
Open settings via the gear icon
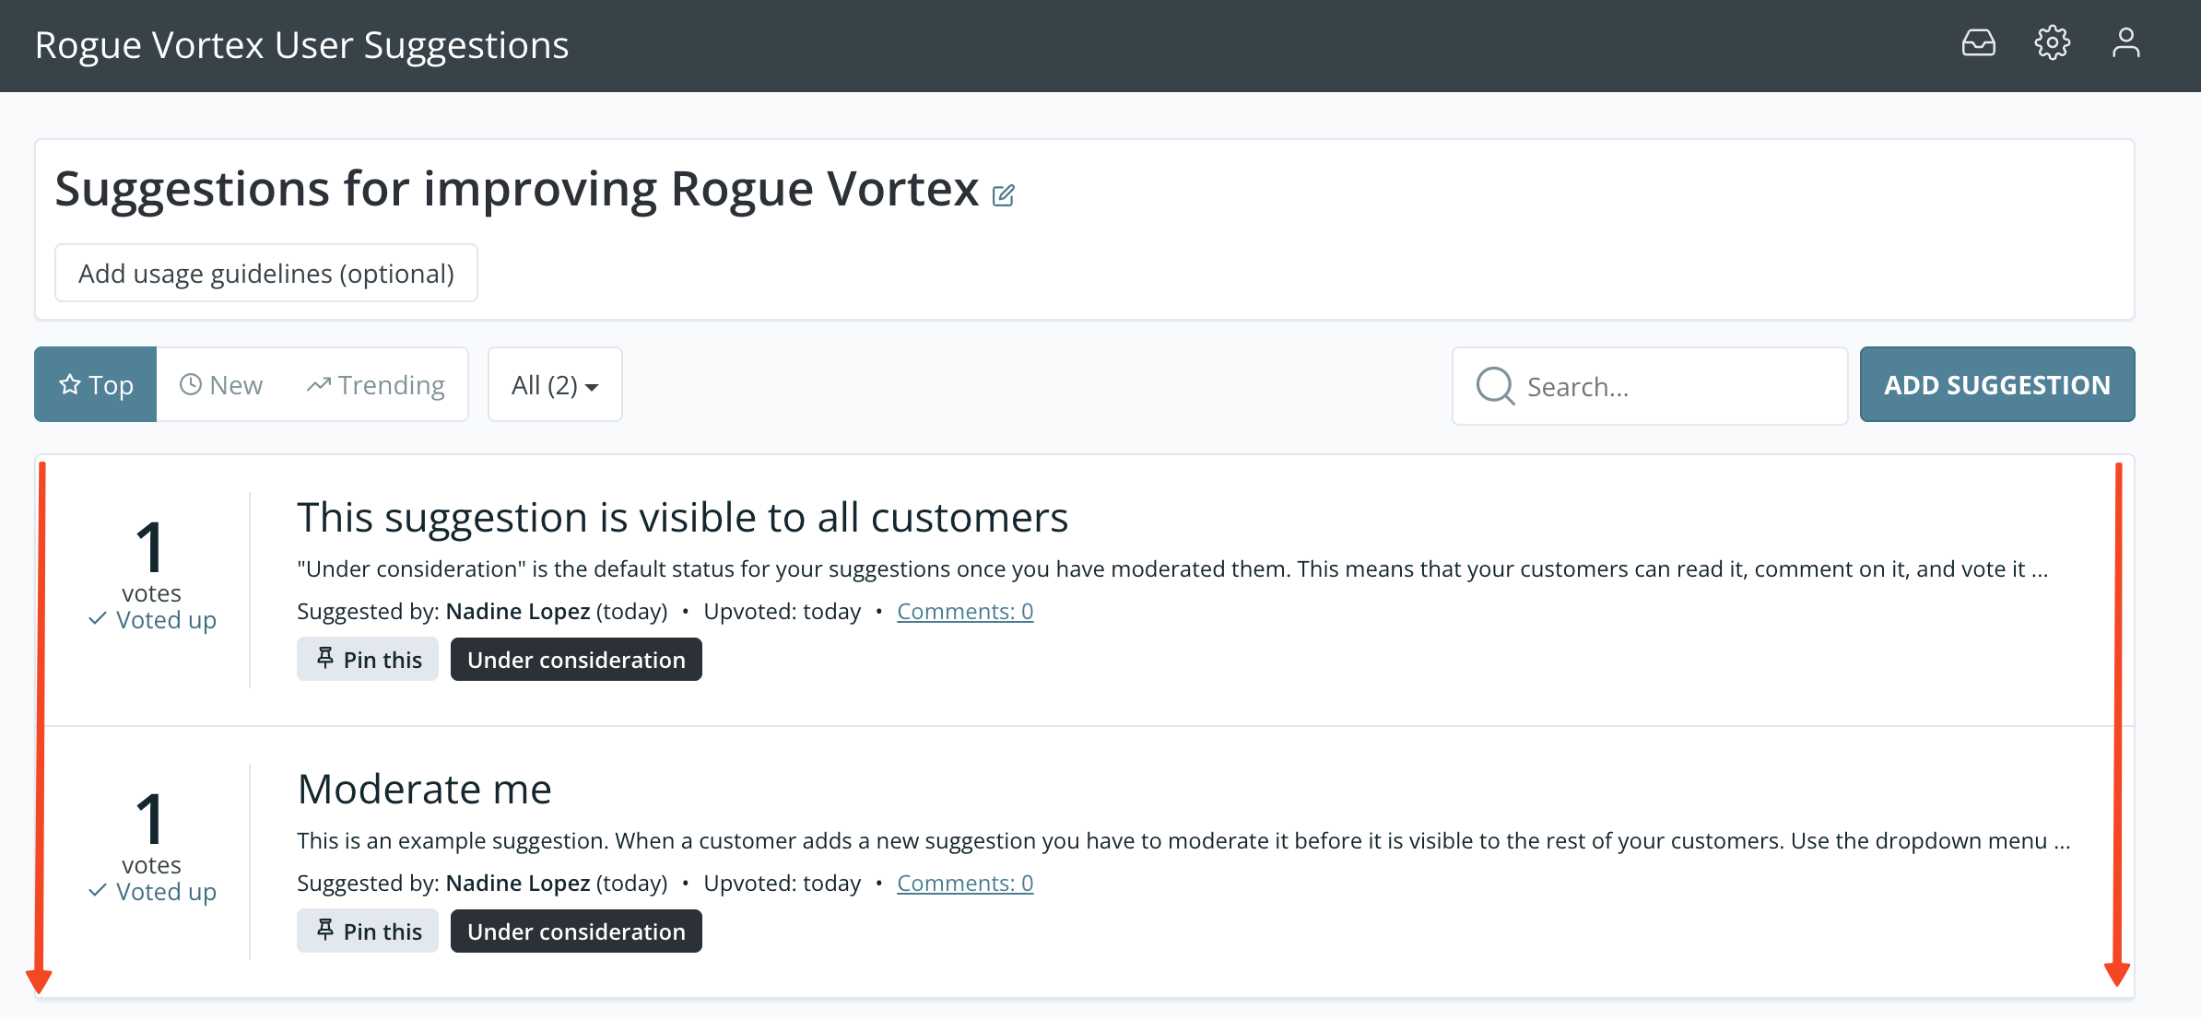(x=2052, y=43)
